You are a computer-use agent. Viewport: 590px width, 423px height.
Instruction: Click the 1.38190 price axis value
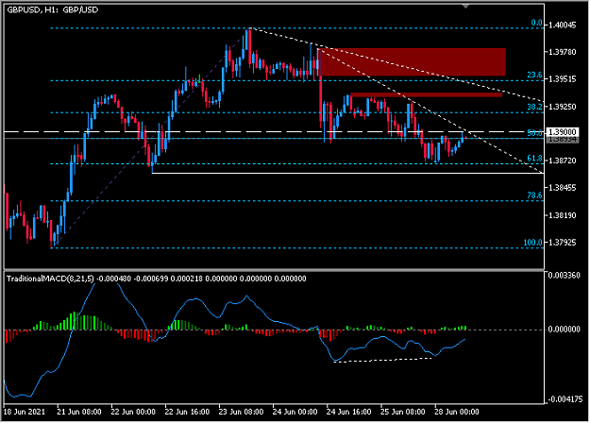[x=563, y=215]
